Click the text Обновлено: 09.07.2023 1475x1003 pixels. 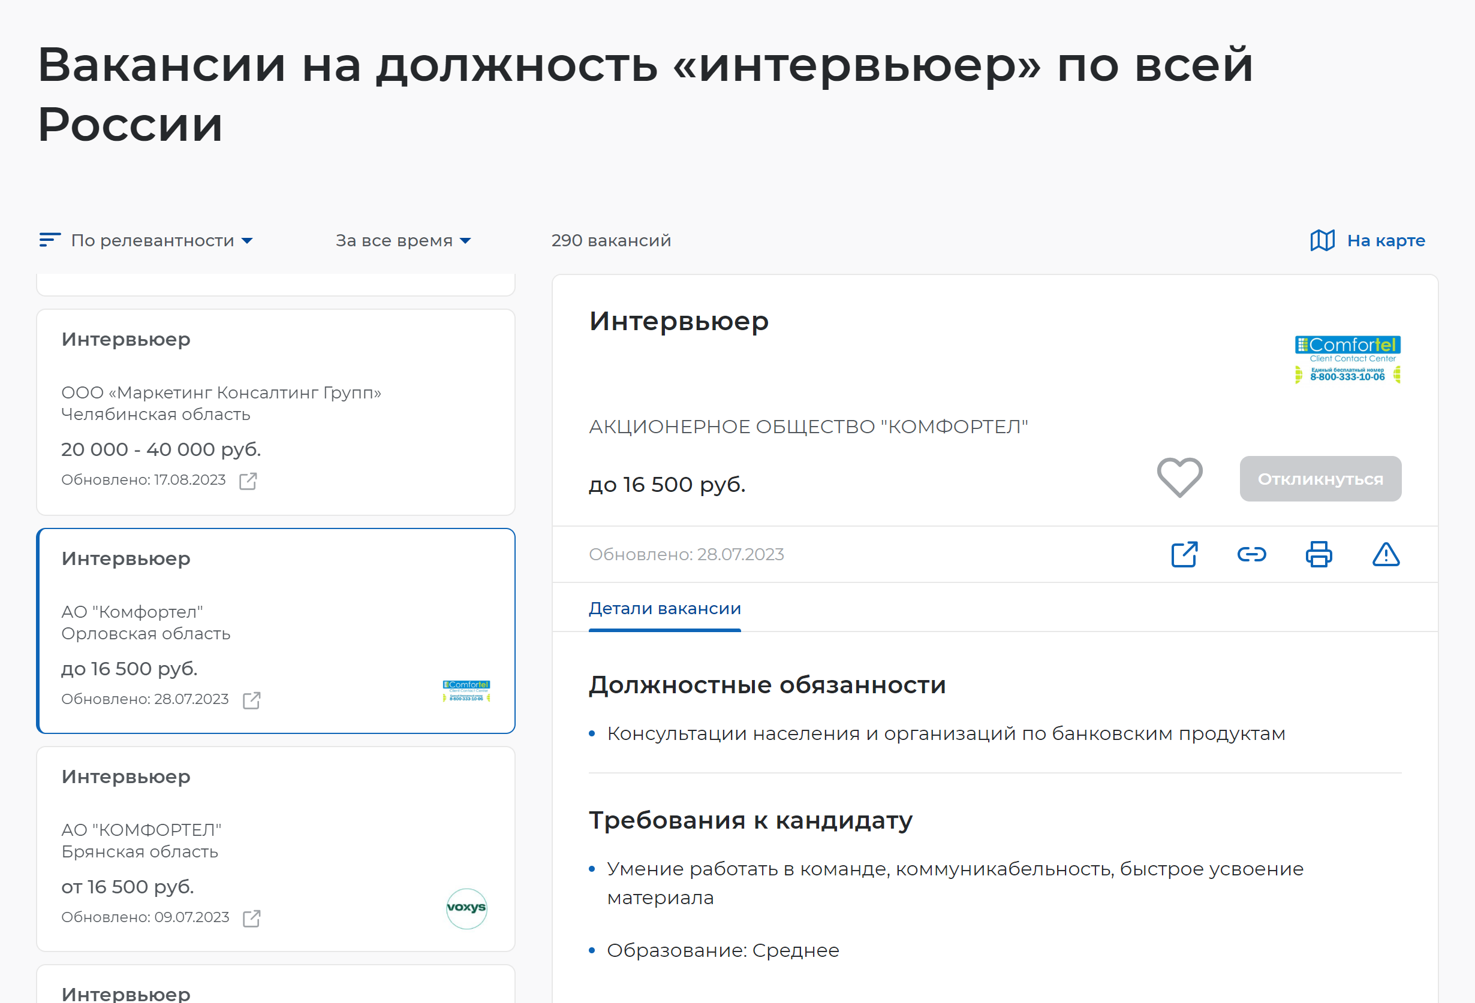click(145, 917)
